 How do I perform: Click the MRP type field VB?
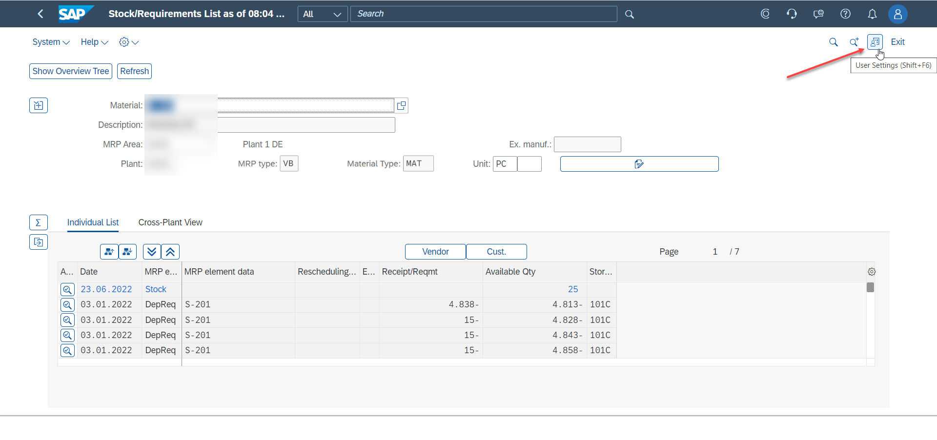click(x=289, y=163)
